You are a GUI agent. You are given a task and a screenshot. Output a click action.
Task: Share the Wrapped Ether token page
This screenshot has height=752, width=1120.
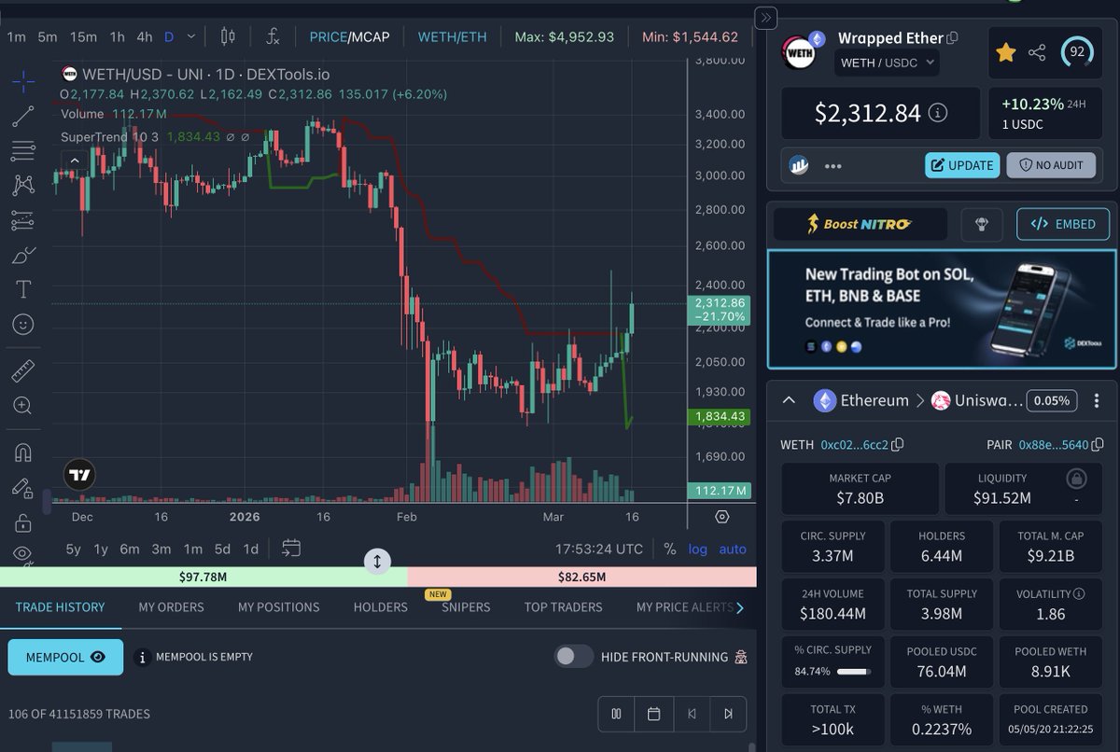click(1038, 53)
